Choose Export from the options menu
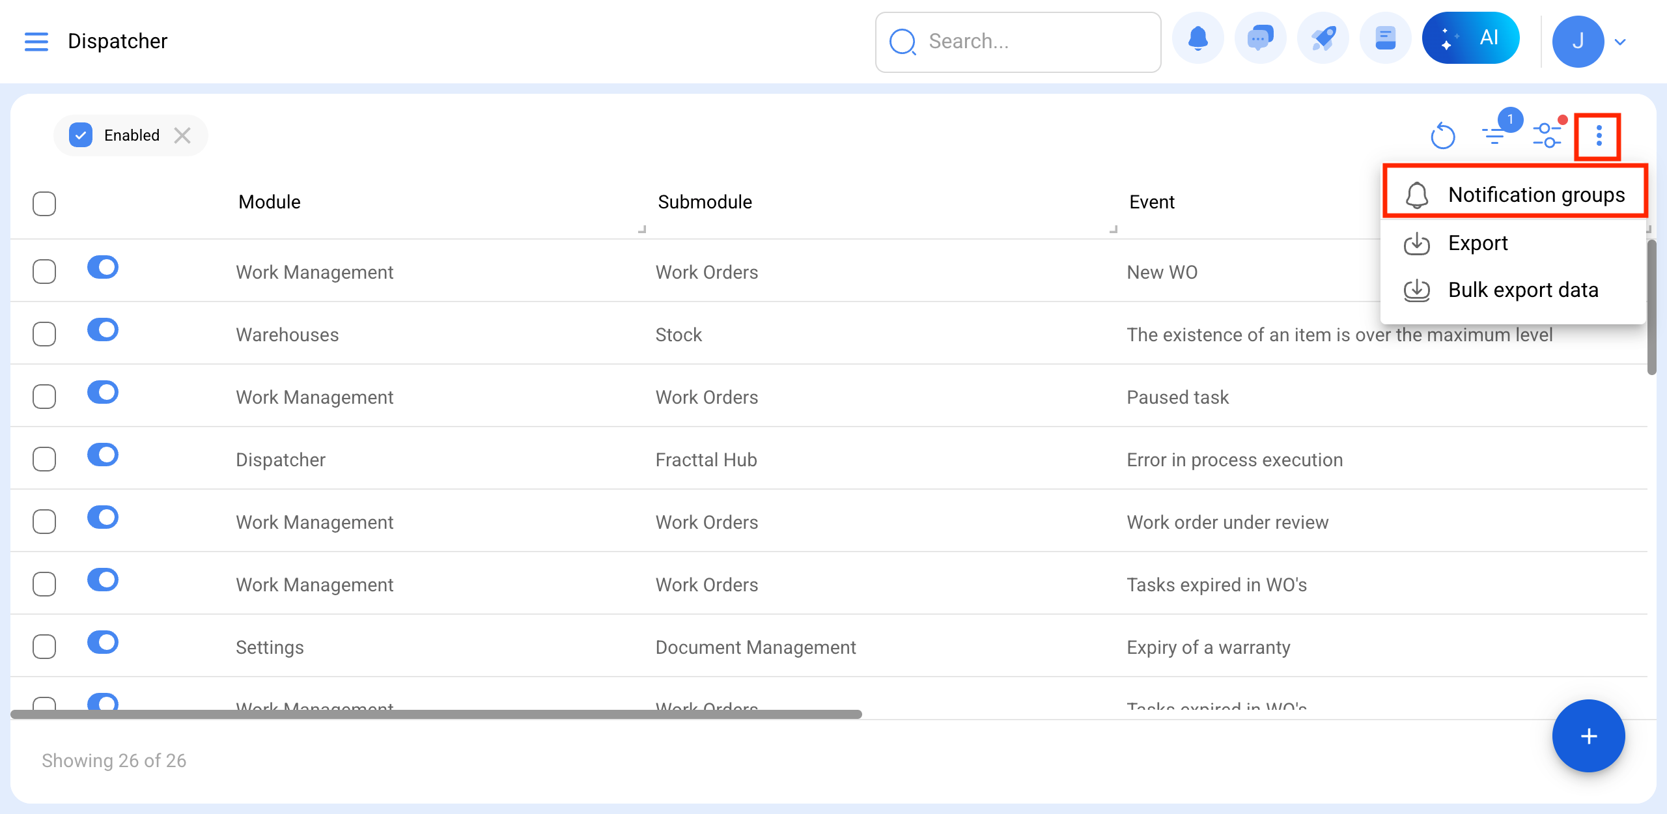Image resolution: width=1667 pixels, height=814 pixels. coord(1515,243)
